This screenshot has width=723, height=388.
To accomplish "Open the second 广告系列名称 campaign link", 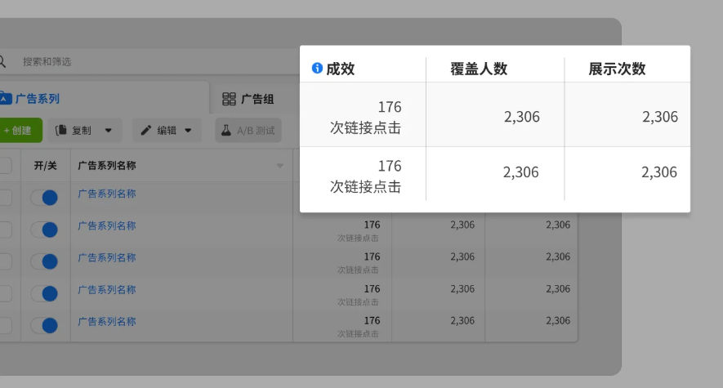I will (x=107, y=225).
